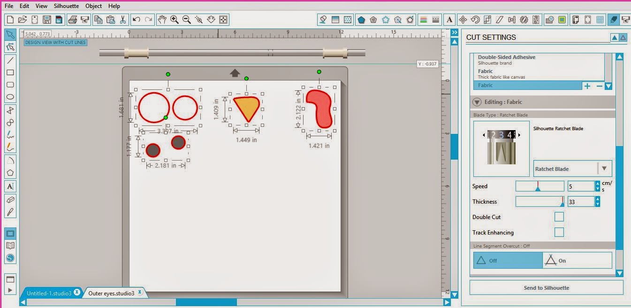The height and width of the screenshot is (308, 631).
Task: Select the Edit Points tool
Action: pos(10,47)
